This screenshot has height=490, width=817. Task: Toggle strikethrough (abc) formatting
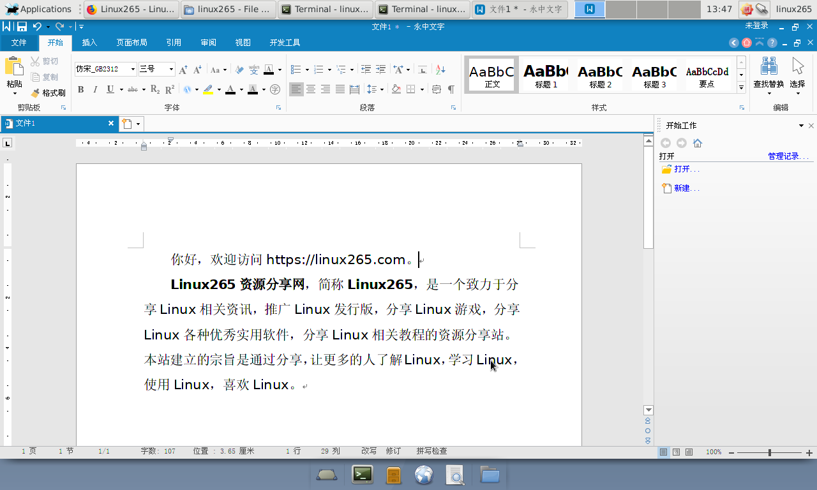coord(133,89)
